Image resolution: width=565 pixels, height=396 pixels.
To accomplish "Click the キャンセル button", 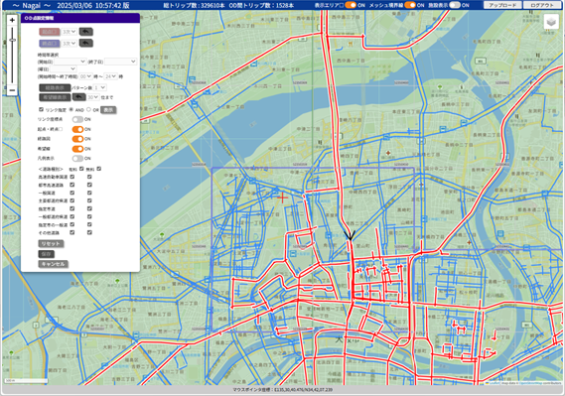I will (53, 264).
